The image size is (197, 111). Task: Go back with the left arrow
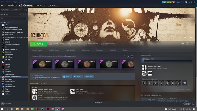point(2,5)
